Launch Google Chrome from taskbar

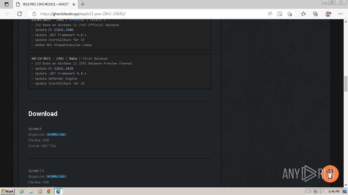click(49, 191)
